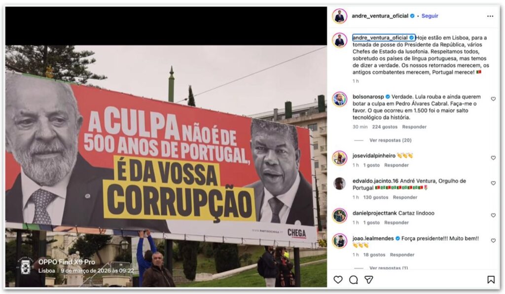This screenshot has height=294, width=505.
Task: Reply to edvaldo.jacinto.16 via Responder
Action: (405, 197)
